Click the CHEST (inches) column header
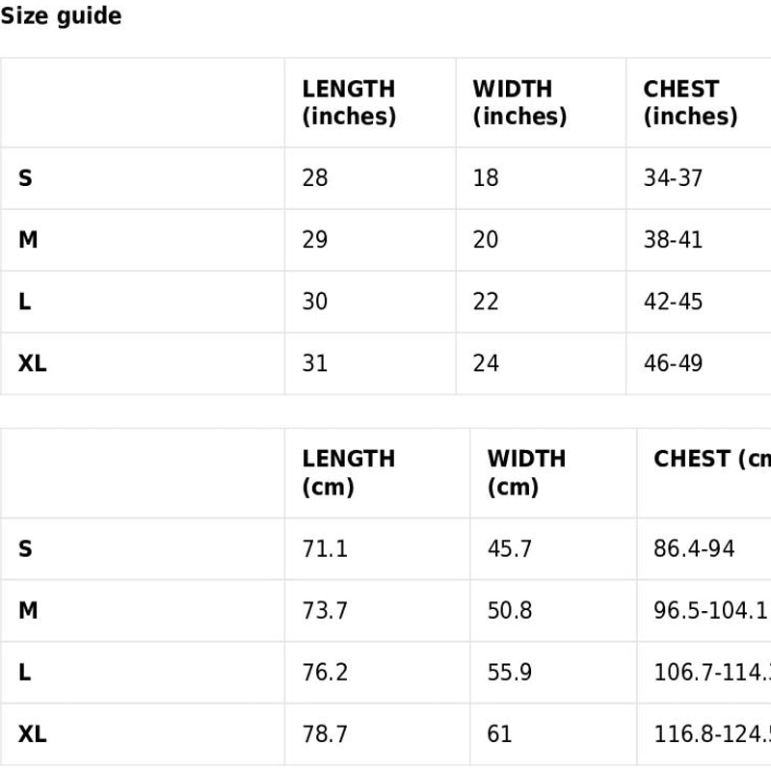The image size is (771, 771). 690,103
